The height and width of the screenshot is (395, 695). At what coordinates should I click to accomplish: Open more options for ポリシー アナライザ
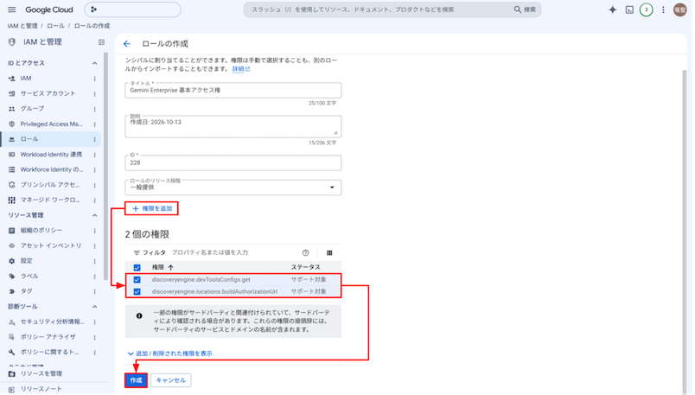click(x=94, y=337)
